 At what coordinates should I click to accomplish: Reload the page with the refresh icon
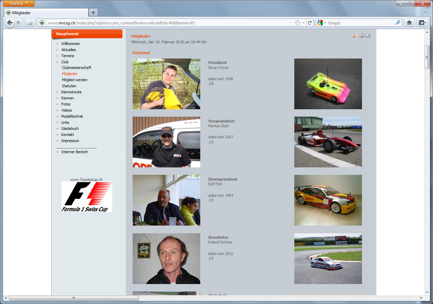(x=310, y=23)
